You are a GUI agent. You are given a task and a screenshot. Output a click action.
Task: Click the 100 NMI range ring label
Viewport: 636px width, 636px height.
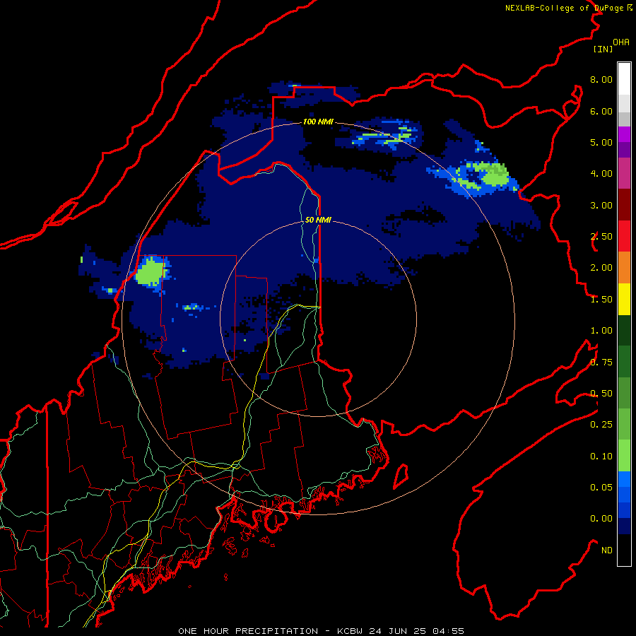(x=318, y=122)
